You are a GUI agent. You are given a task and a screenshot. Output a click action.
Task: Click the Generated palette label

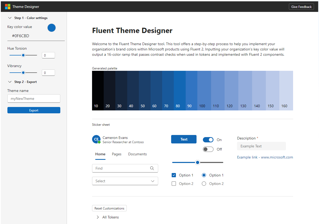point(104,68)
